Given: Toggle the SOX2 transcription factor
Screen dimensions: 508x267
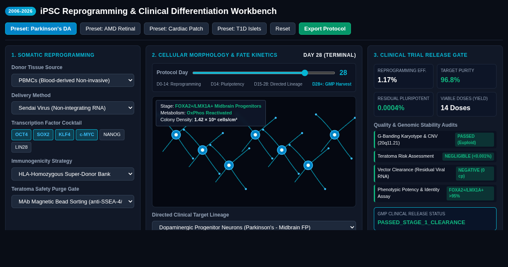Looking at the screenshot, I should tap(43, 135).
